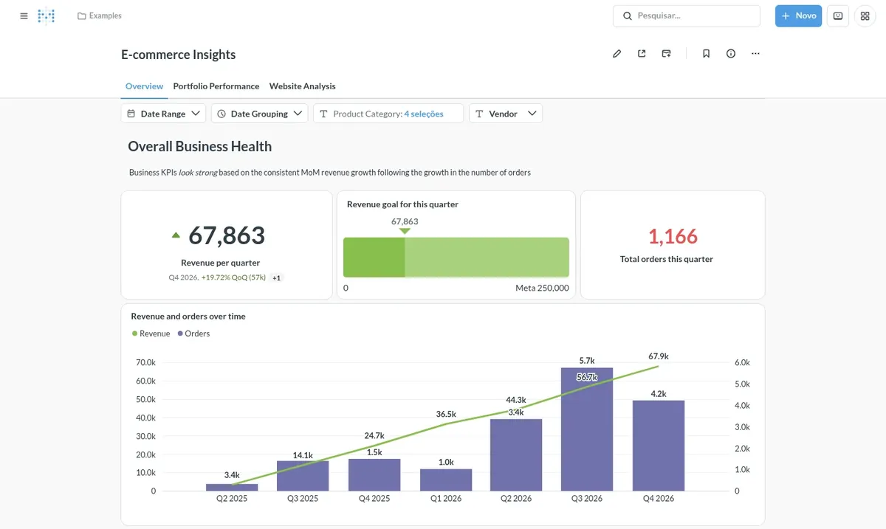Expand the Date Range filter
The width and height of the screenshot is (886, 529).
click(163, 114)
